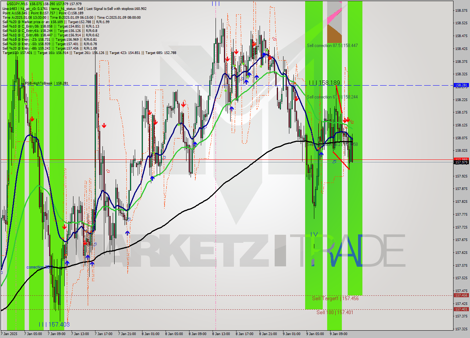Screen dimensions: 470x338
Task: Click the 158.375 price scale value
Action: tap(461, 61)
